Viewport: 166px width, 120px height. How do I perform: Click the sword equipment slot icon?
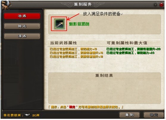click(x=59, y=24)
